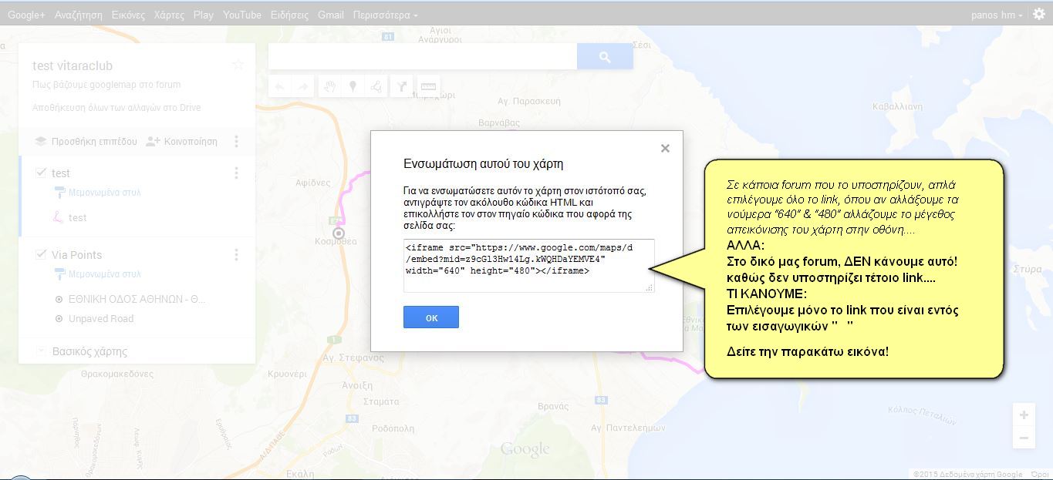Select the Unpaved Road list item

[101, 319]
